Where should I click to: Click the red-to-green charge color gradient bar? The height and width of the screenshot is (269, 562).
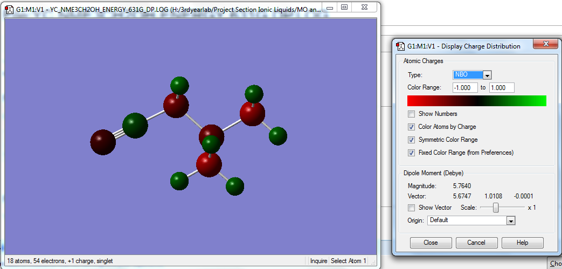[x=477, y=101]
